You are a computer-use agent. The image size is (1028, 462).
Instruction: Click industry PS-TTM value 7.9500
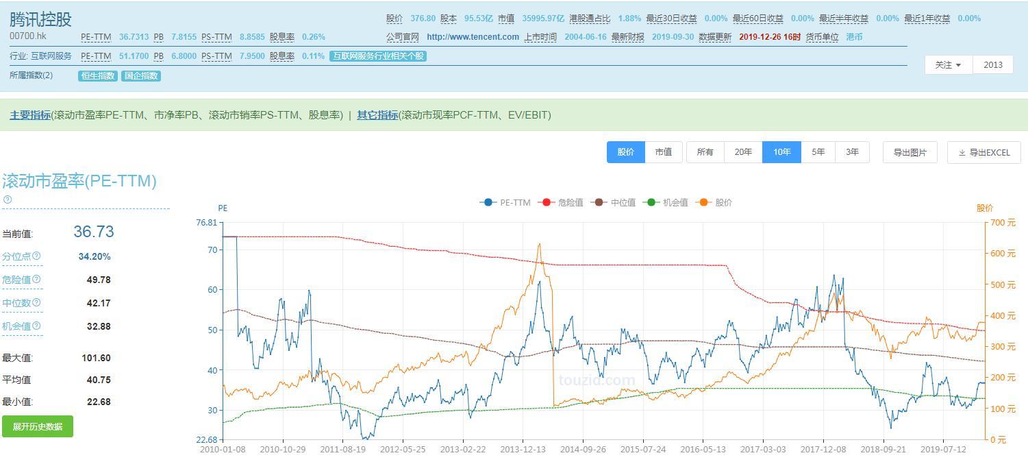point(252,56)
